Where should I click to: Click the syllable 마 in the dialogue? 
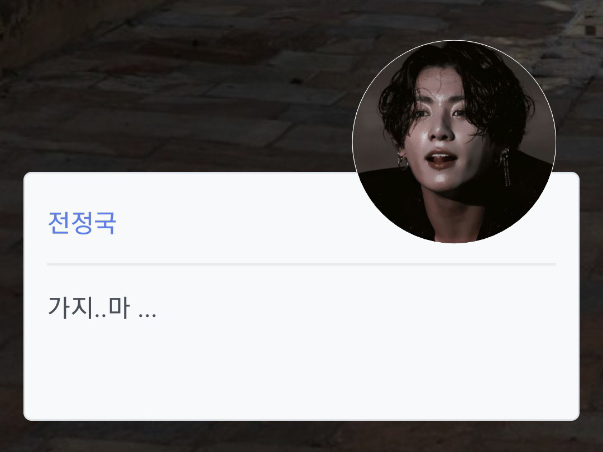click(x=119, y=307)
